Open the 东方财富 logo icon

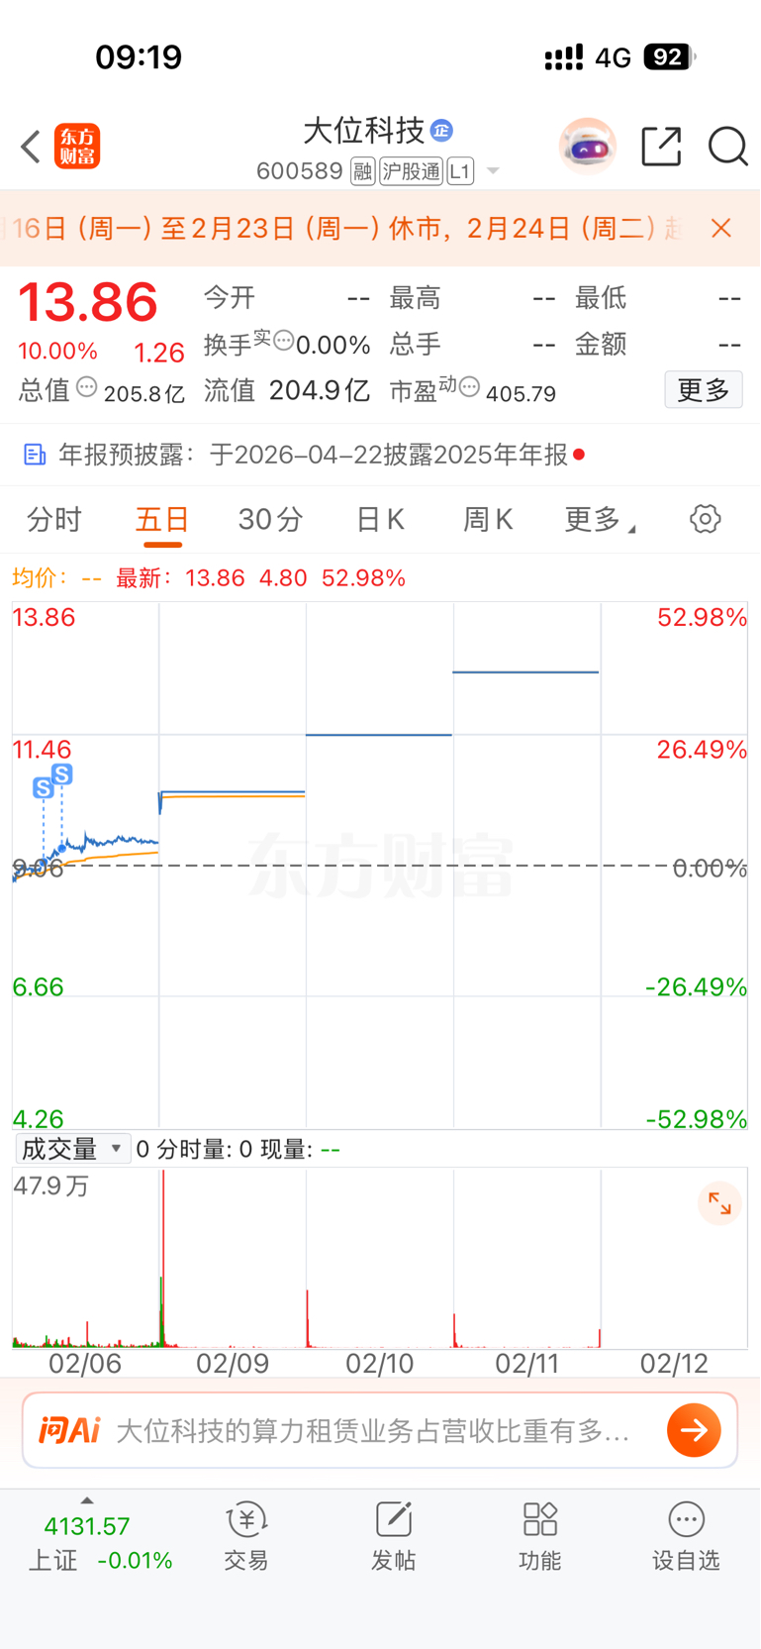(77, 147)
